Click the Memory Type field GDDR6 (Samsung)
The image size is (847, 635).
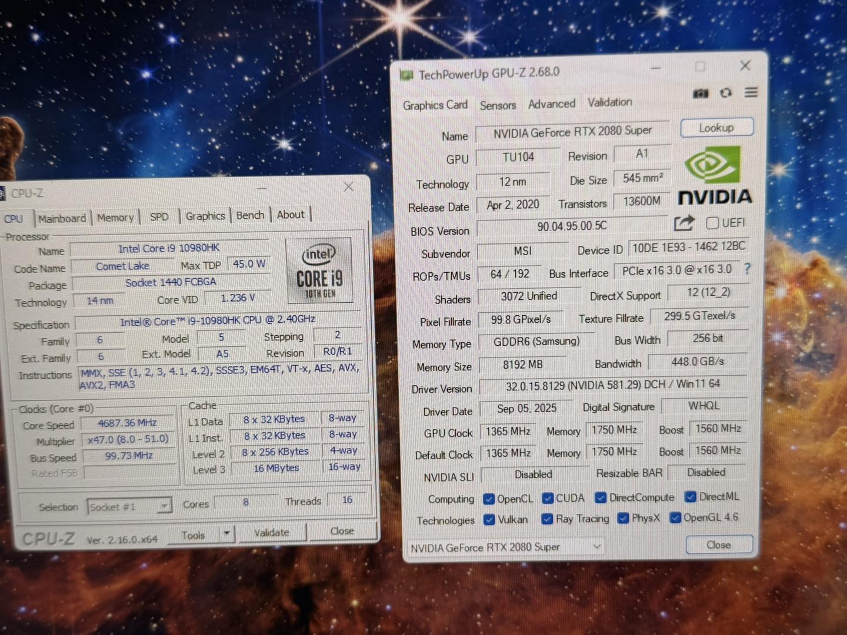click(536, 342)
